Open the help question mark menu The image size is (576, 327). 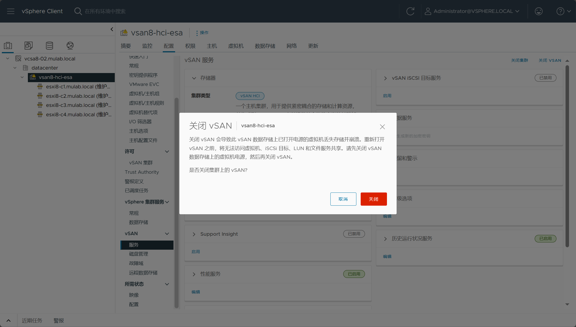click(x=563, y=11)
